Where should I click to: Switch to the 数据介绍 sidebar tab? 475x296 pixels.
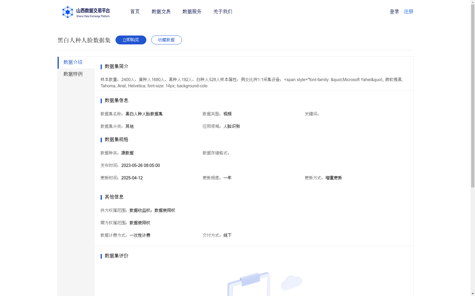76,62
